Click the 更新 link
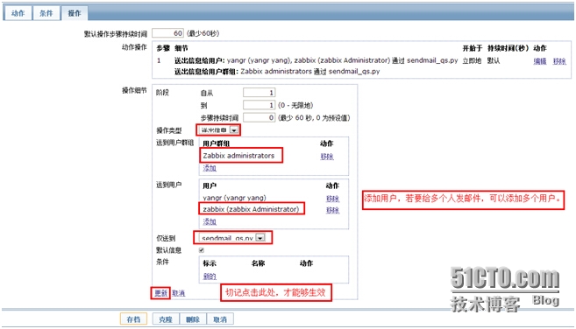 click(160, 293)
